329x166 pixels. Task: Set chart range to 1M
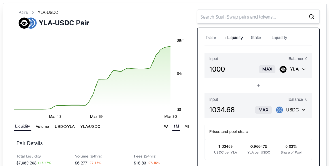click(176, 126)
